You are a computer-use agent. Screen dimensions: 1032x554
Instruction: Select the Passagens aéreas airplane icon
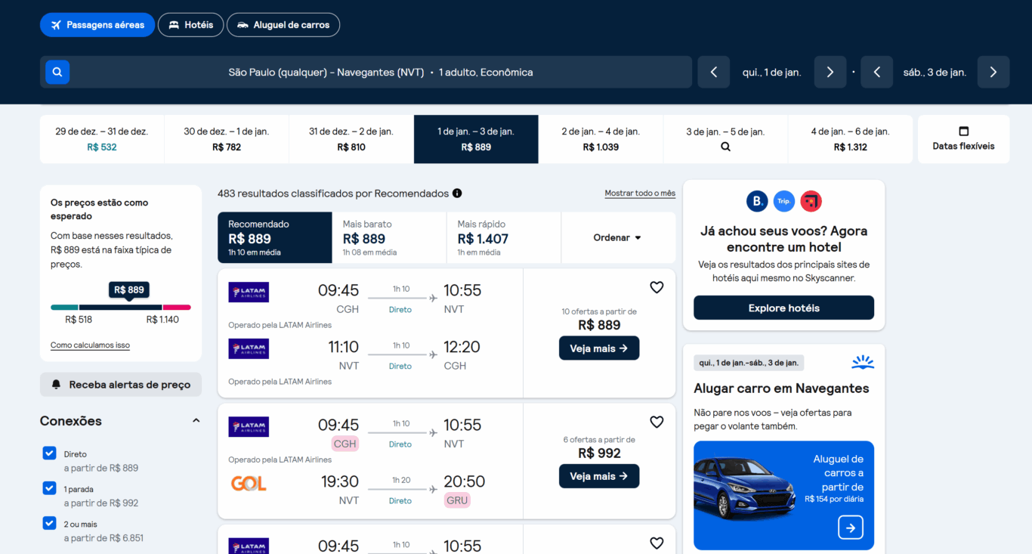point(57,24)
